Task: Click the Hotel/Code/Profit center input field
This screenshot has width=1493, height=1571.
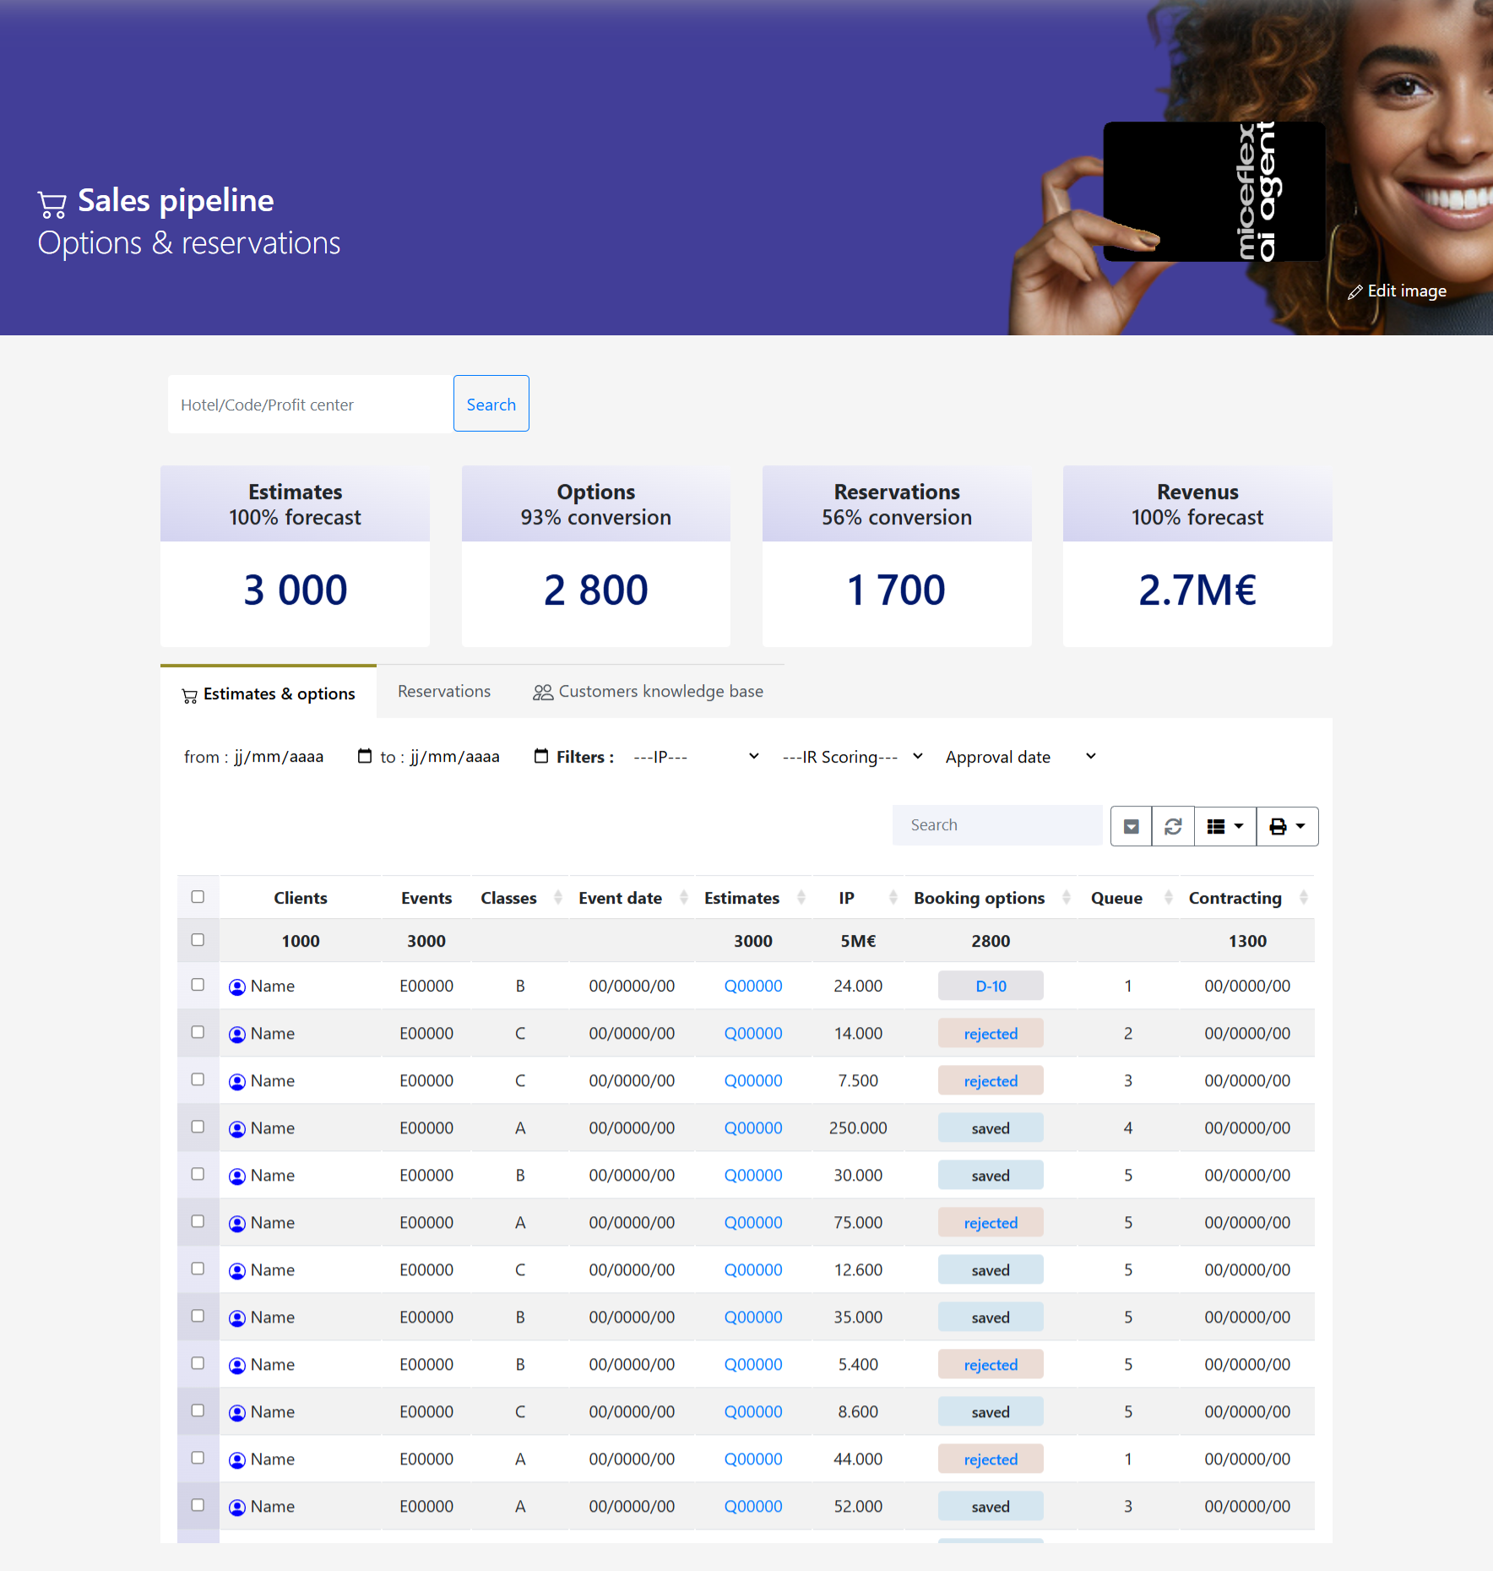Action: (310, 405)
